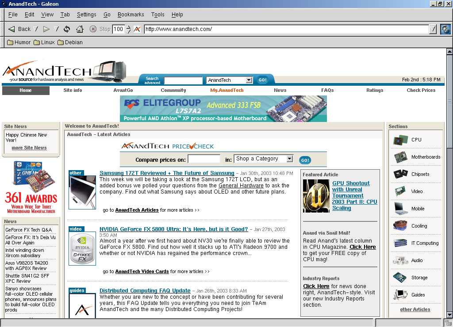Screen dimensions: 453x327
Task: Open the Shop a Category dropdown
Action: coord(289,159)
